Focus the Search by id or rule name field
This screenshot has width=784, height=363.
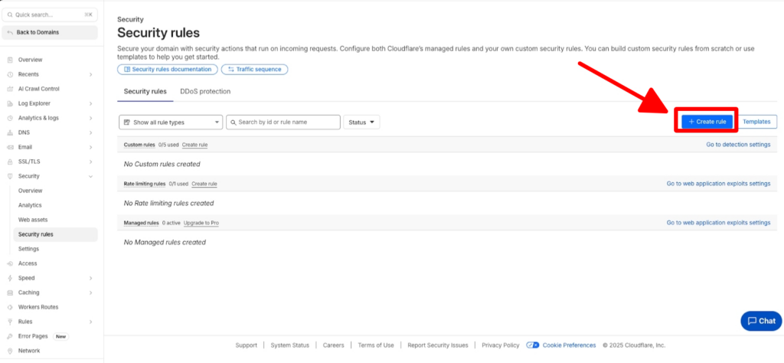(x=283, y=122)
